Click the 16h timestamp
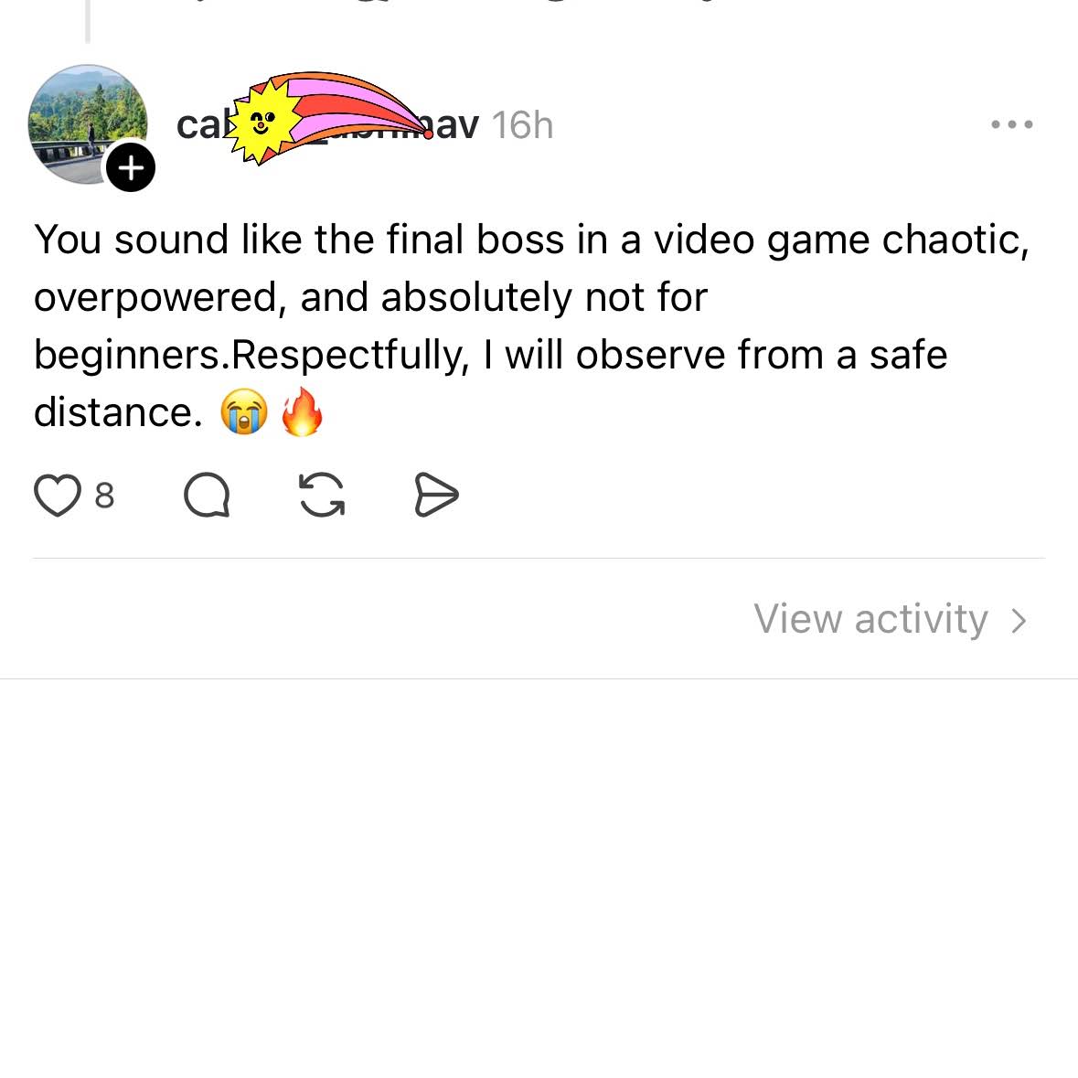This screenshot has height=1078, width=1078. 522,125
